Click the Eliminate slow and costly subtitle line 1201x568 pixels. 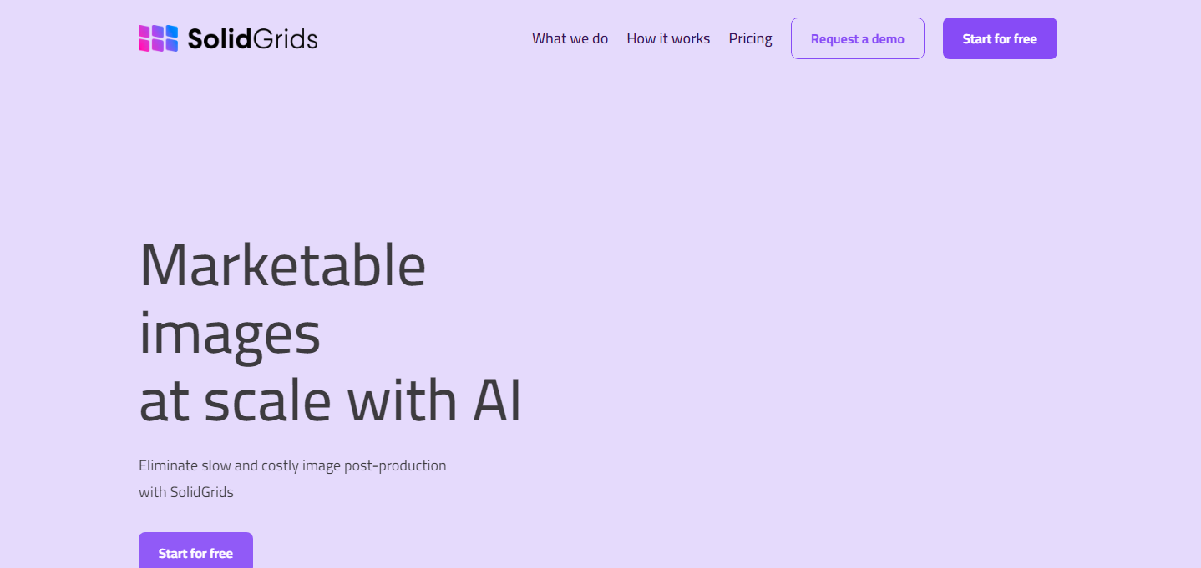292,465
